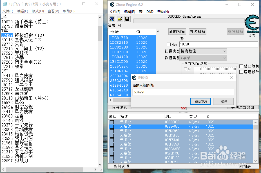Click Notepad horizontal scrollbar right arrow

click(x=95, y=170)
